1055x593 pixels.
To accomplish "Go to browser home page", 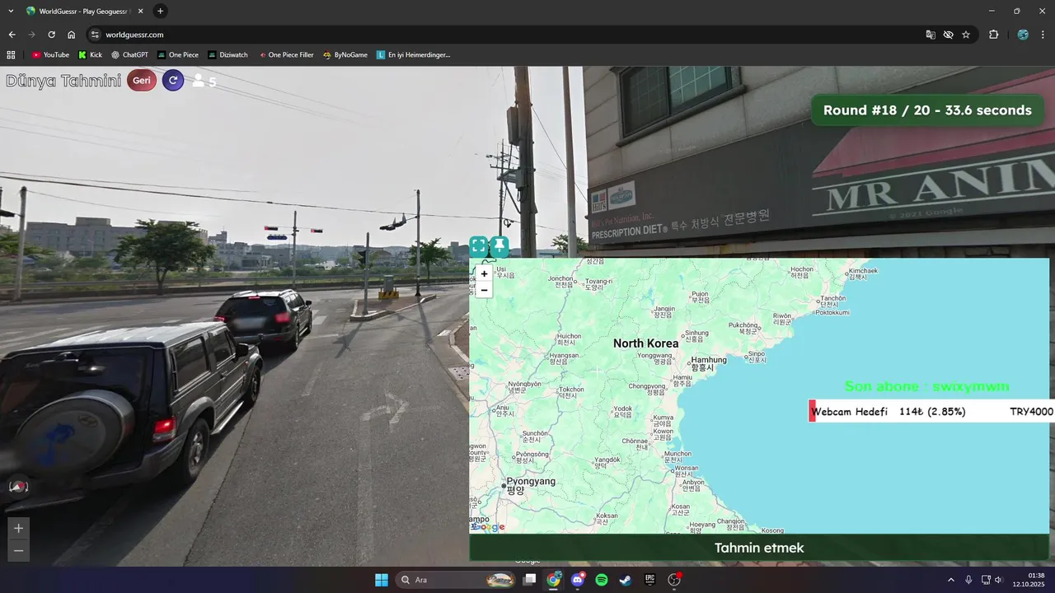I will pos(71,35).
